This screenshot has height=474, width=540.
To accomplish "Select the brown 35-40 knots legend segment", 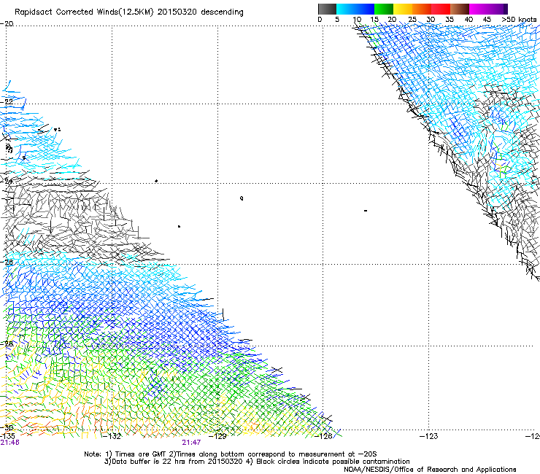I will pos(460,9).
